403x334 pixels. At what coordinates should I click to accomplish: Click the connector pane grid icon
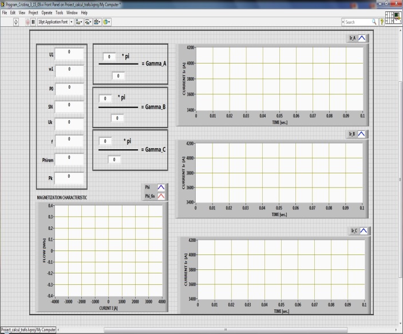point(390,18)
